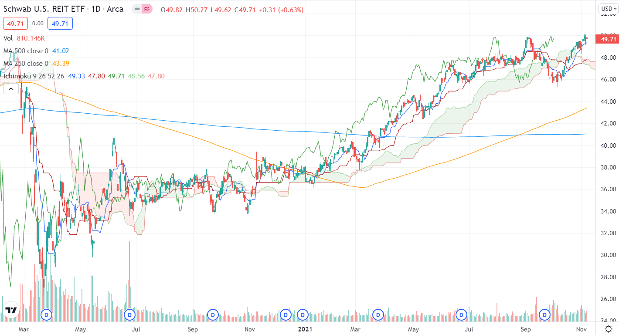Click the open value O49.82

tap(172, 10)
